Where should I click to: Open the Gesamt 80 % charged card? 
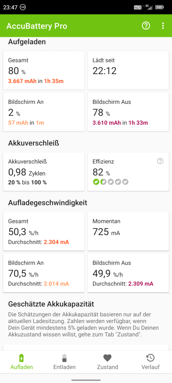44,70
